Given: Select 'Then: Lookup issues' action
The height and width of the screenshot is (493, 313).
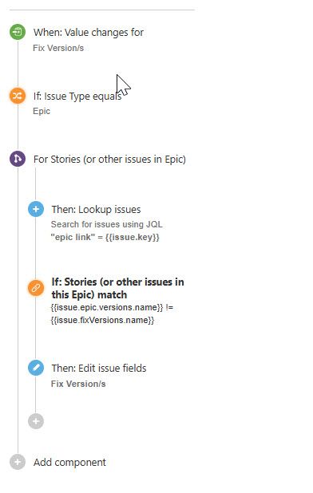Looking at the screenshot, I should pyautogui.click(x=96, y=210).
